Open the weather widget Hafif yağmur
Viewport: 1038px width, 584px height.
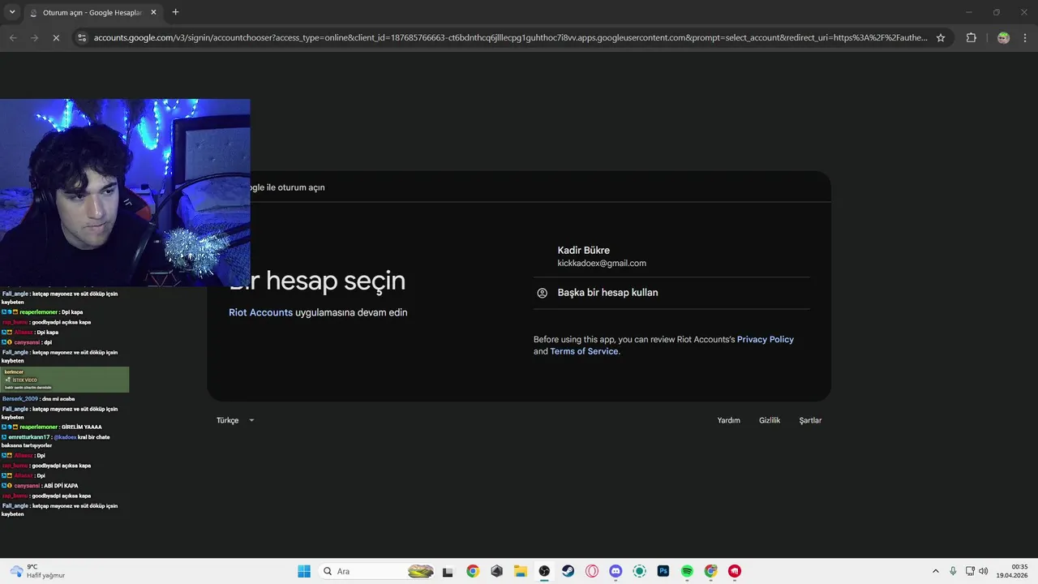[36, 571]
